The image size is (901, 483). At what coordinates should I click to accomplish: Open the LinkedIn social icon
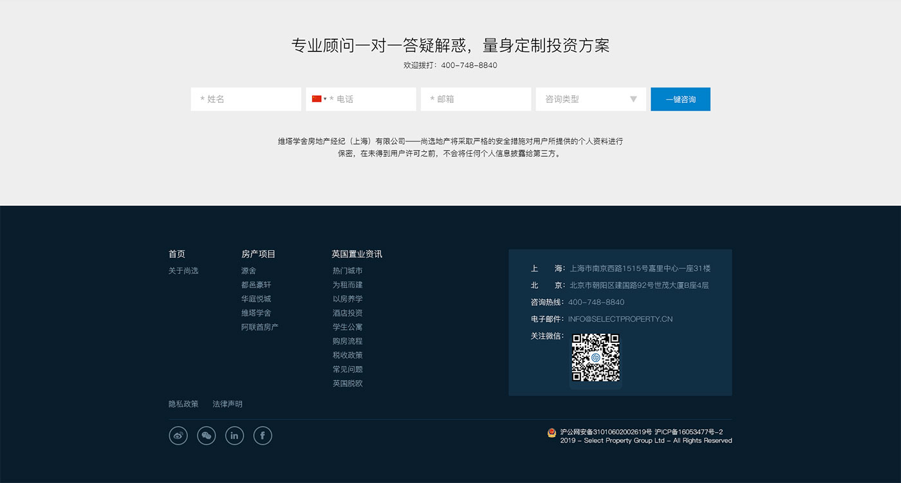click(x=234, y=435)
